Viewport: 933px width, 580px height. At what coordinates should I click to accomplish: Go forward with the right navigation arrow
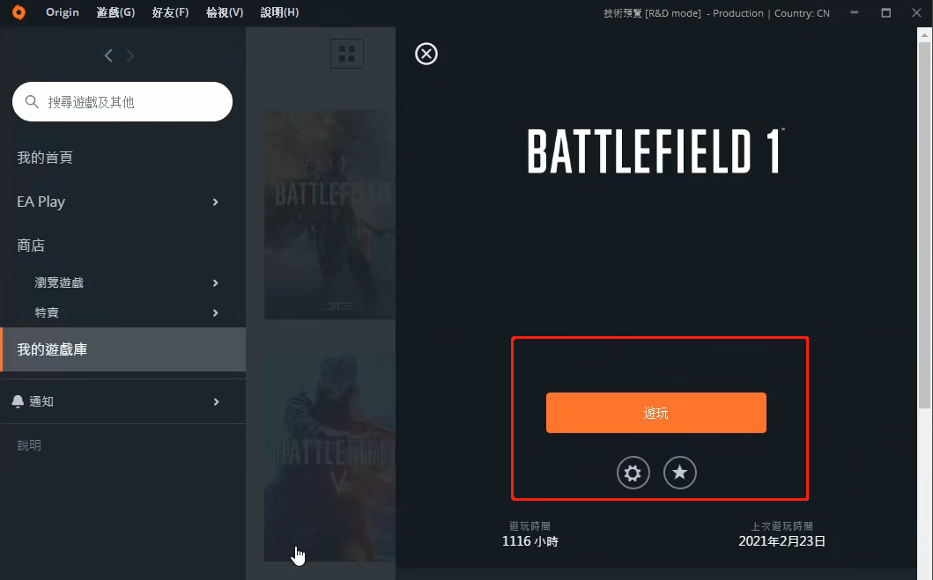coord(130,55)
